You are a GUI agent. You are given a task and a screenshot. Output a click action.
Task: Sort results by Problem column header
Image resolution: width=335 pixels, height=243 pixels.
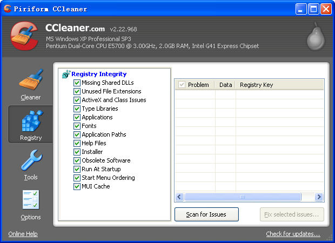click(198, 85)
